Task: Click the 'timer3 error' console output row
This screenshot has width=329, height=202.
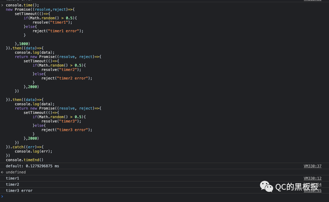Action: click(x=164, y=190)
